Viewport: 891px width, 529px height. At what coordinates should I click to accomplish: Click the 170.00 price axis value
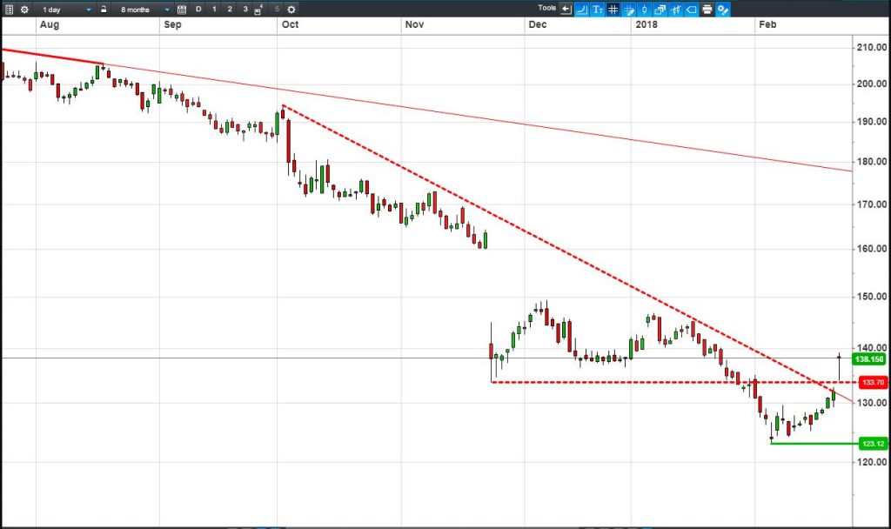tap(872, 204)
